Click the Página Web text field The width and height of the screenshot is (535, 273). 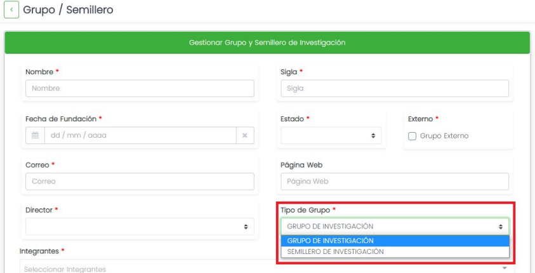click(x=394, y=181)
